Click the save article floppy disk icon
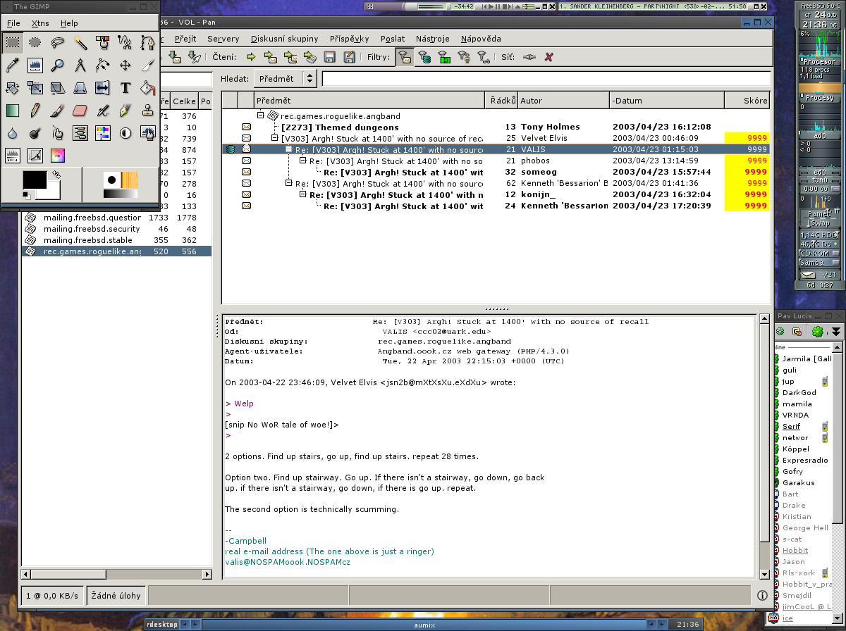The width and height of the screenshot is (846, 631). click(x=329, y=58)
